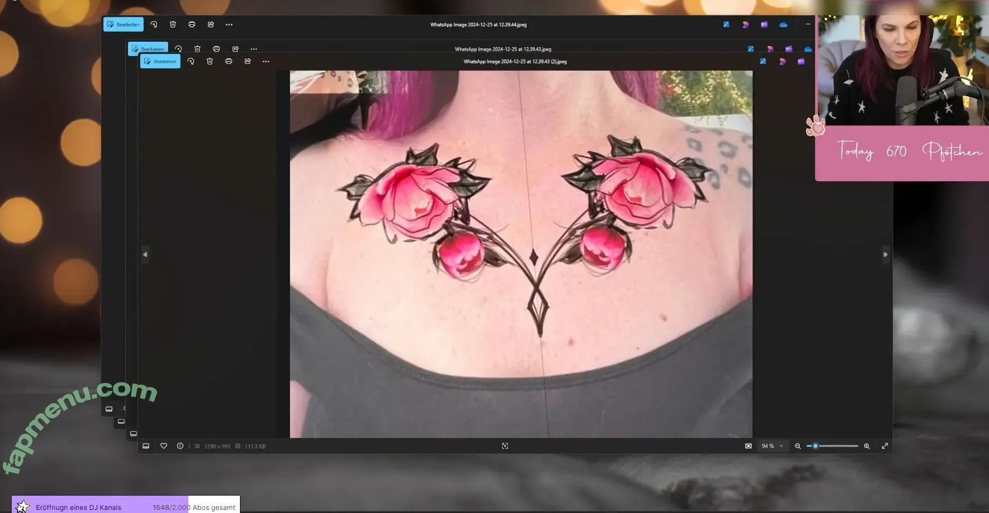
Task: Open OneDrive in the back 12.39.44.jpeg window
Action: tap(783, 24)
